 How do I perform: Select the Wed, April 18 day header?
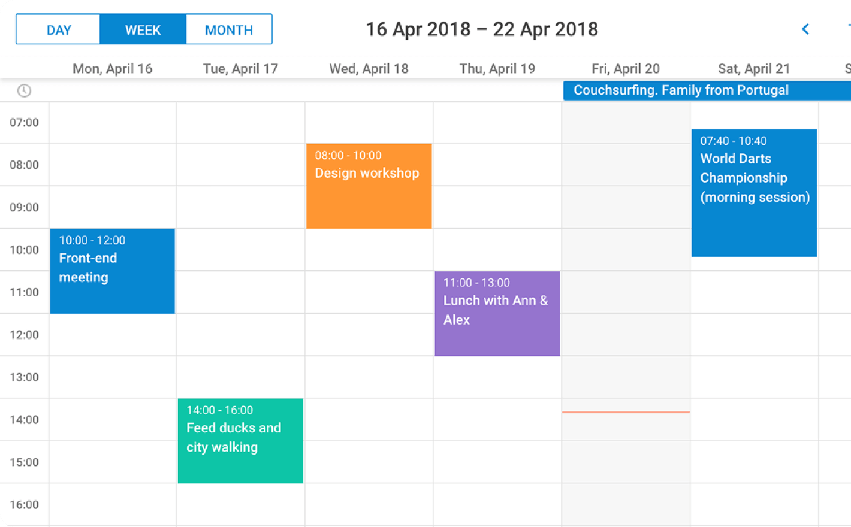[369, 69]
